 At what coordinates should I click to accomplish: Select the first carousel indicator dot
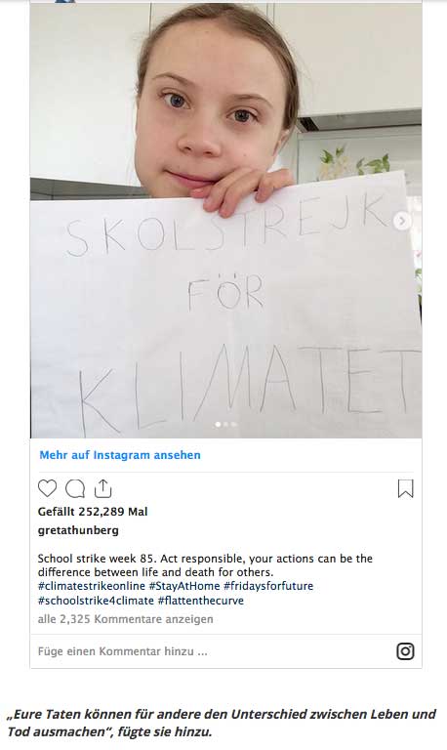coord(219,424)
